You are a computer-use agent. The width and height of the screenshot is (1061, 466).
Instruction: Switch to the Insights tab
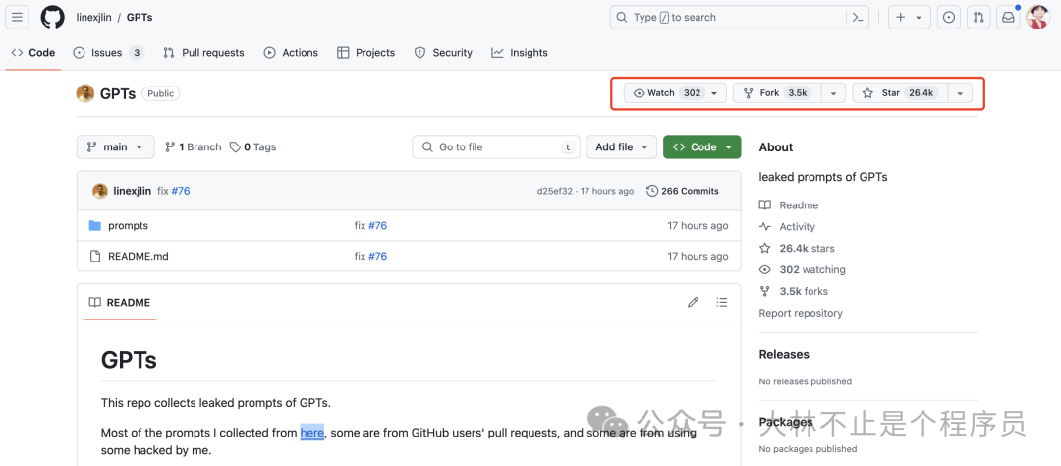[x=520, y=53]
